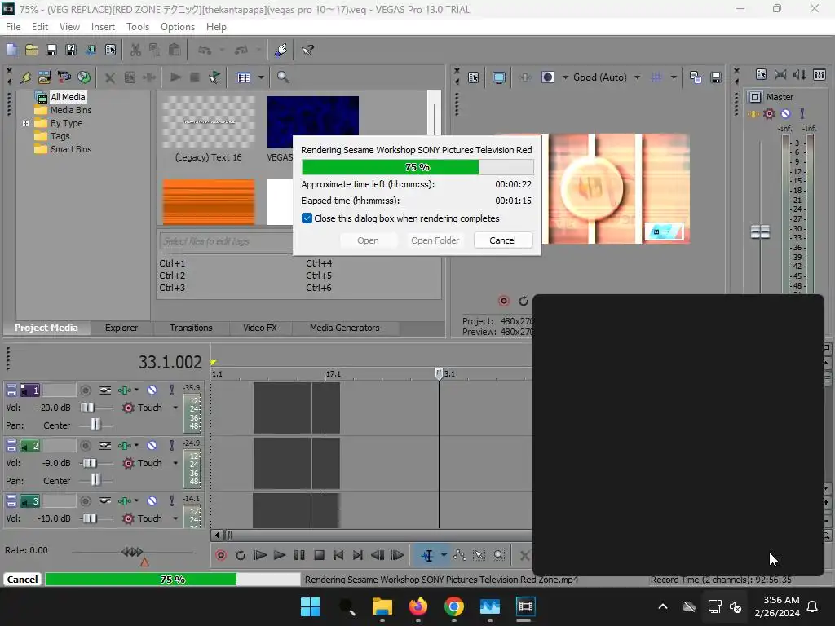
Task: Click the Preview on External Monitor icon
Action: [499, 77]
